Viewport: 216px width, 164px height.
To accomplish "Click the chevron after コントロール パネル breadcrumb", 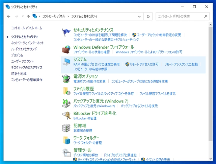I will click(x=68, y=17).
